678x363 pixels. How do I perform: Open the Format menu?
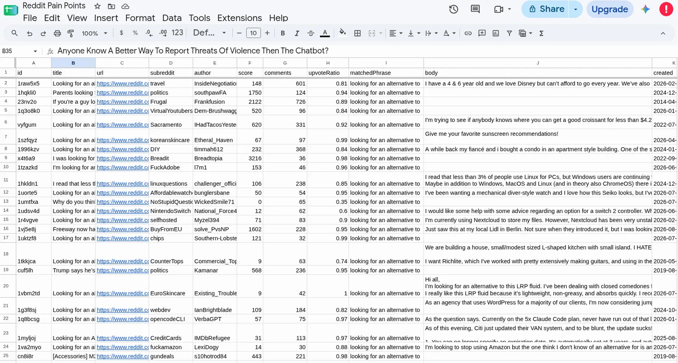[140, 18]
